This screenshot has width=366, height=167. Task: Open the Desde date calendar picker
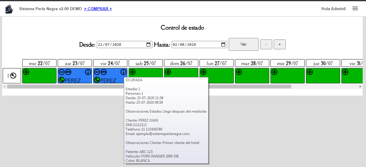pos(148,45)
